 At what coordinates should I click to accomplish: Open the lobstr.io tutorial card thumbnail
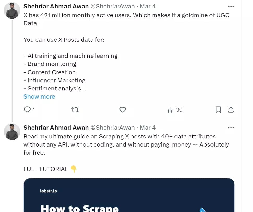(129, 195)
